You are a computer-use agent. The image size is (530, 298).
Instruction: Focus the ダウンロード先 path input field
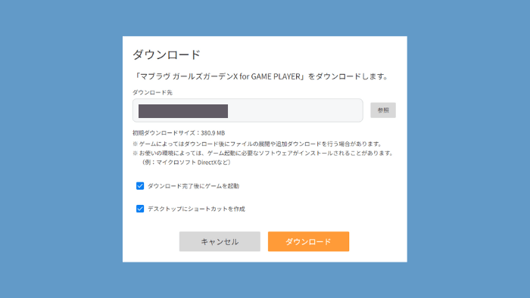tap(248, 110)
